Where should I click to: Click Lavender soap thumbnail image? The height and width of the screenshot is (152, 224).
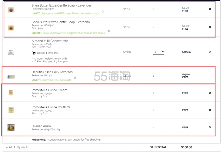[x=11, y=10]
